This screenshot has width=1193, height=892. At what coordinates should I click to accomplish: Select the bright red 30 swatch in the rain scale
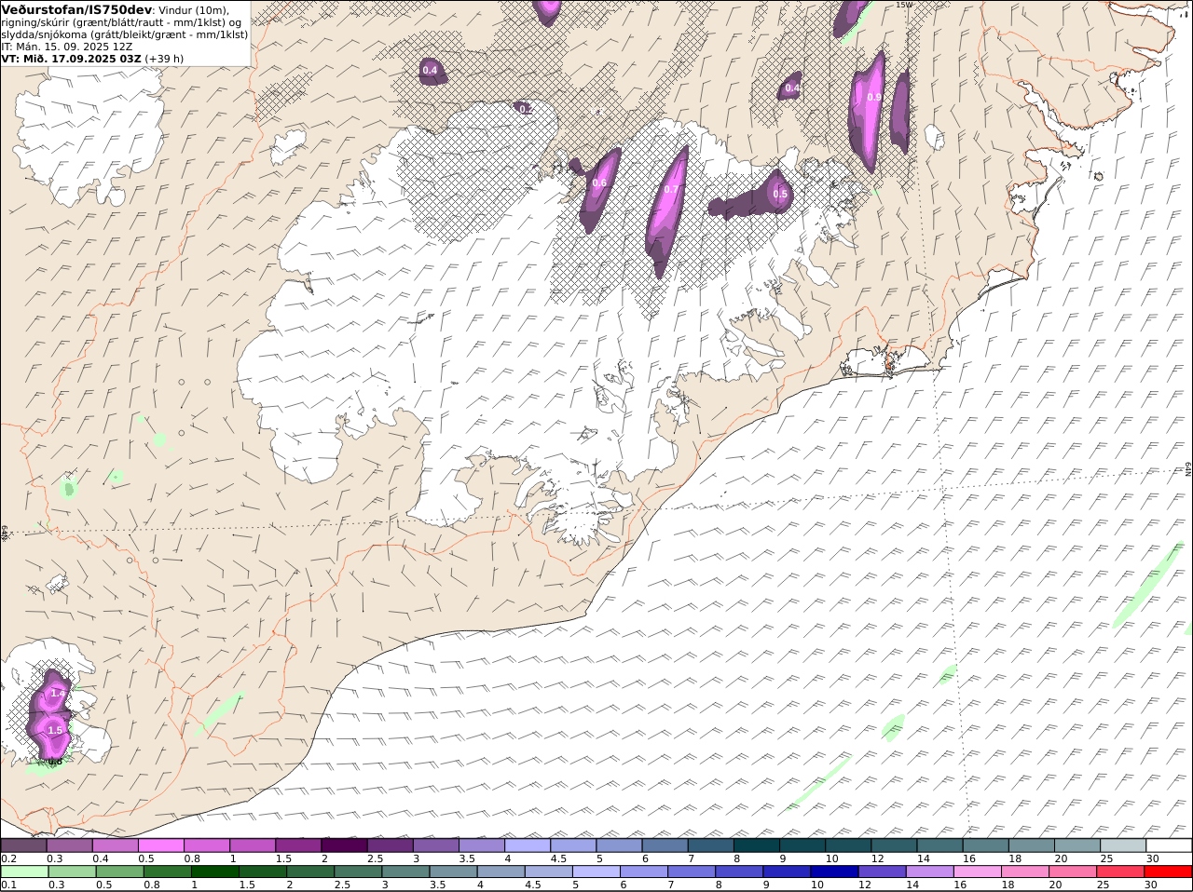[1168, 872]
